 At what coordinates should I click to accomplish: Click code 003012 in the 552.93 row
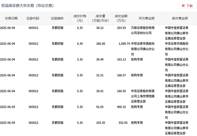tap(33, 123)
